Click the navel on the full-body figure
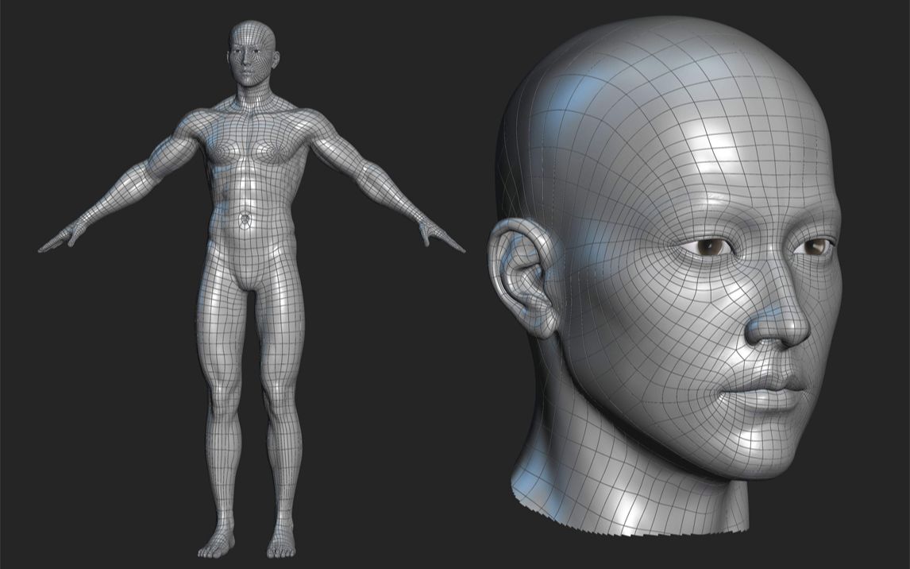Screen dimensions: 910x569 click(245, 219)
